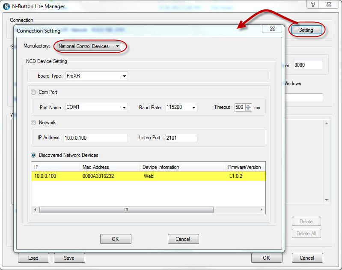This screenshot has height=270, width=342.
Task: Open the Manufactory dropdown
Action: 89,46
